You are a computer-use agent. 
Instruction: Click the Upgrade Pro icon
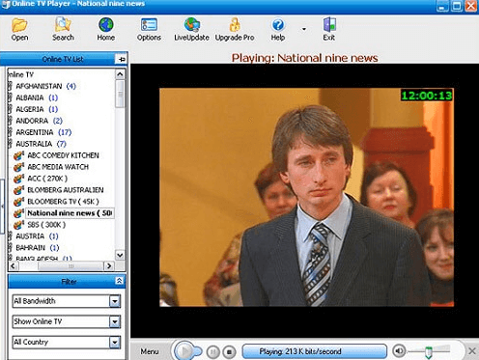[235, 25]
